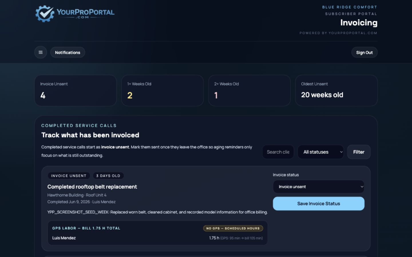Click Completed rooftop belt replacement title
Image resolution: width=412 pixels, height=257 pixels.
[92, 187]
